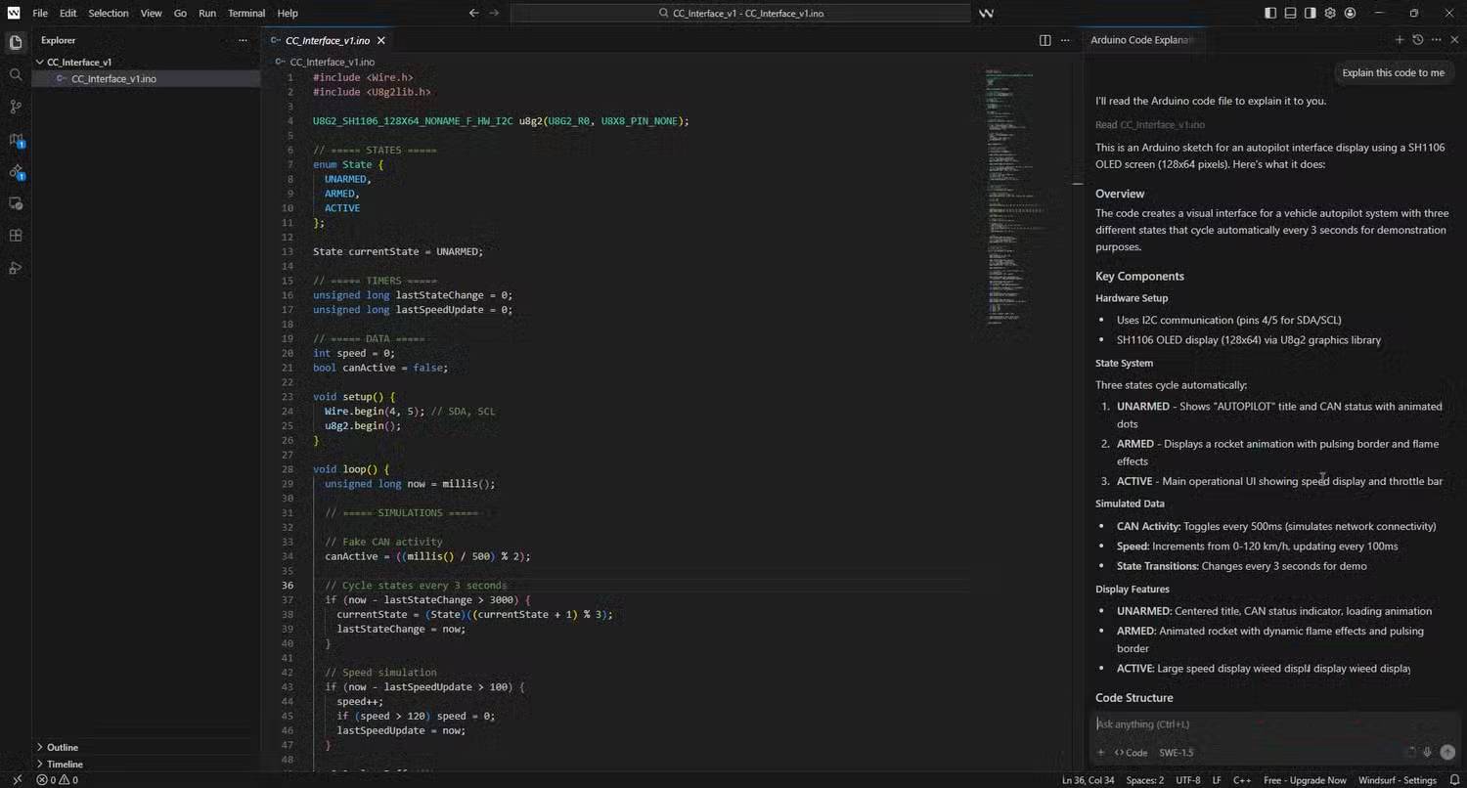This screenshot has width=1467, height=788.
Task: Open the Extensions view
Action: coord(15,236)
